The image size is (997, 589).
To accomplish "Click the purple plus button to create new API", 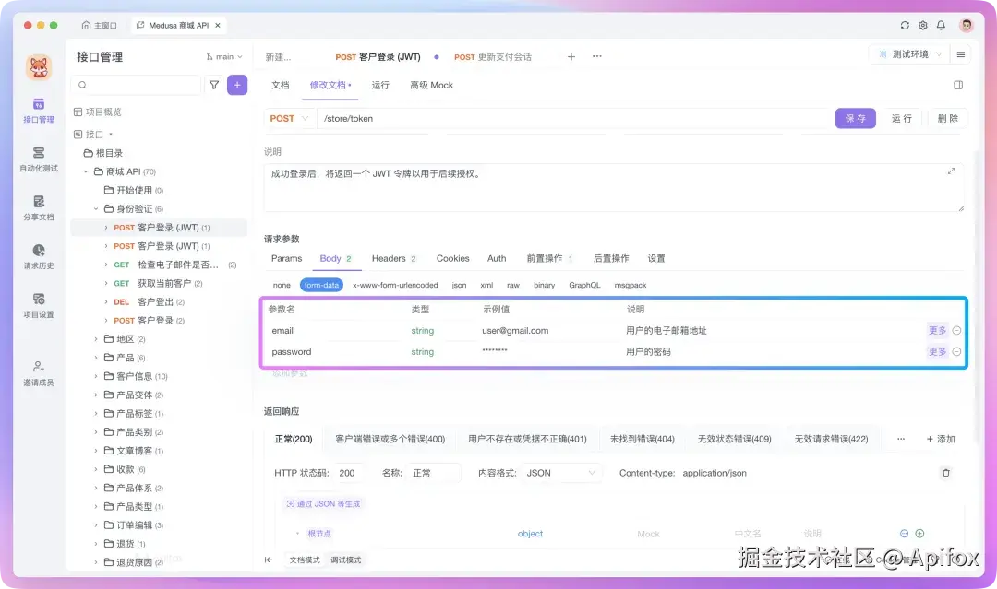I will coord(237,84).
